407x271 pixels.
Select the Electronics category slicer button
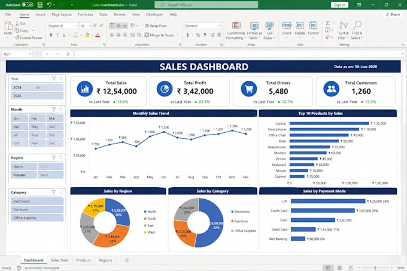pyautogui.click(x=37, y=201)
